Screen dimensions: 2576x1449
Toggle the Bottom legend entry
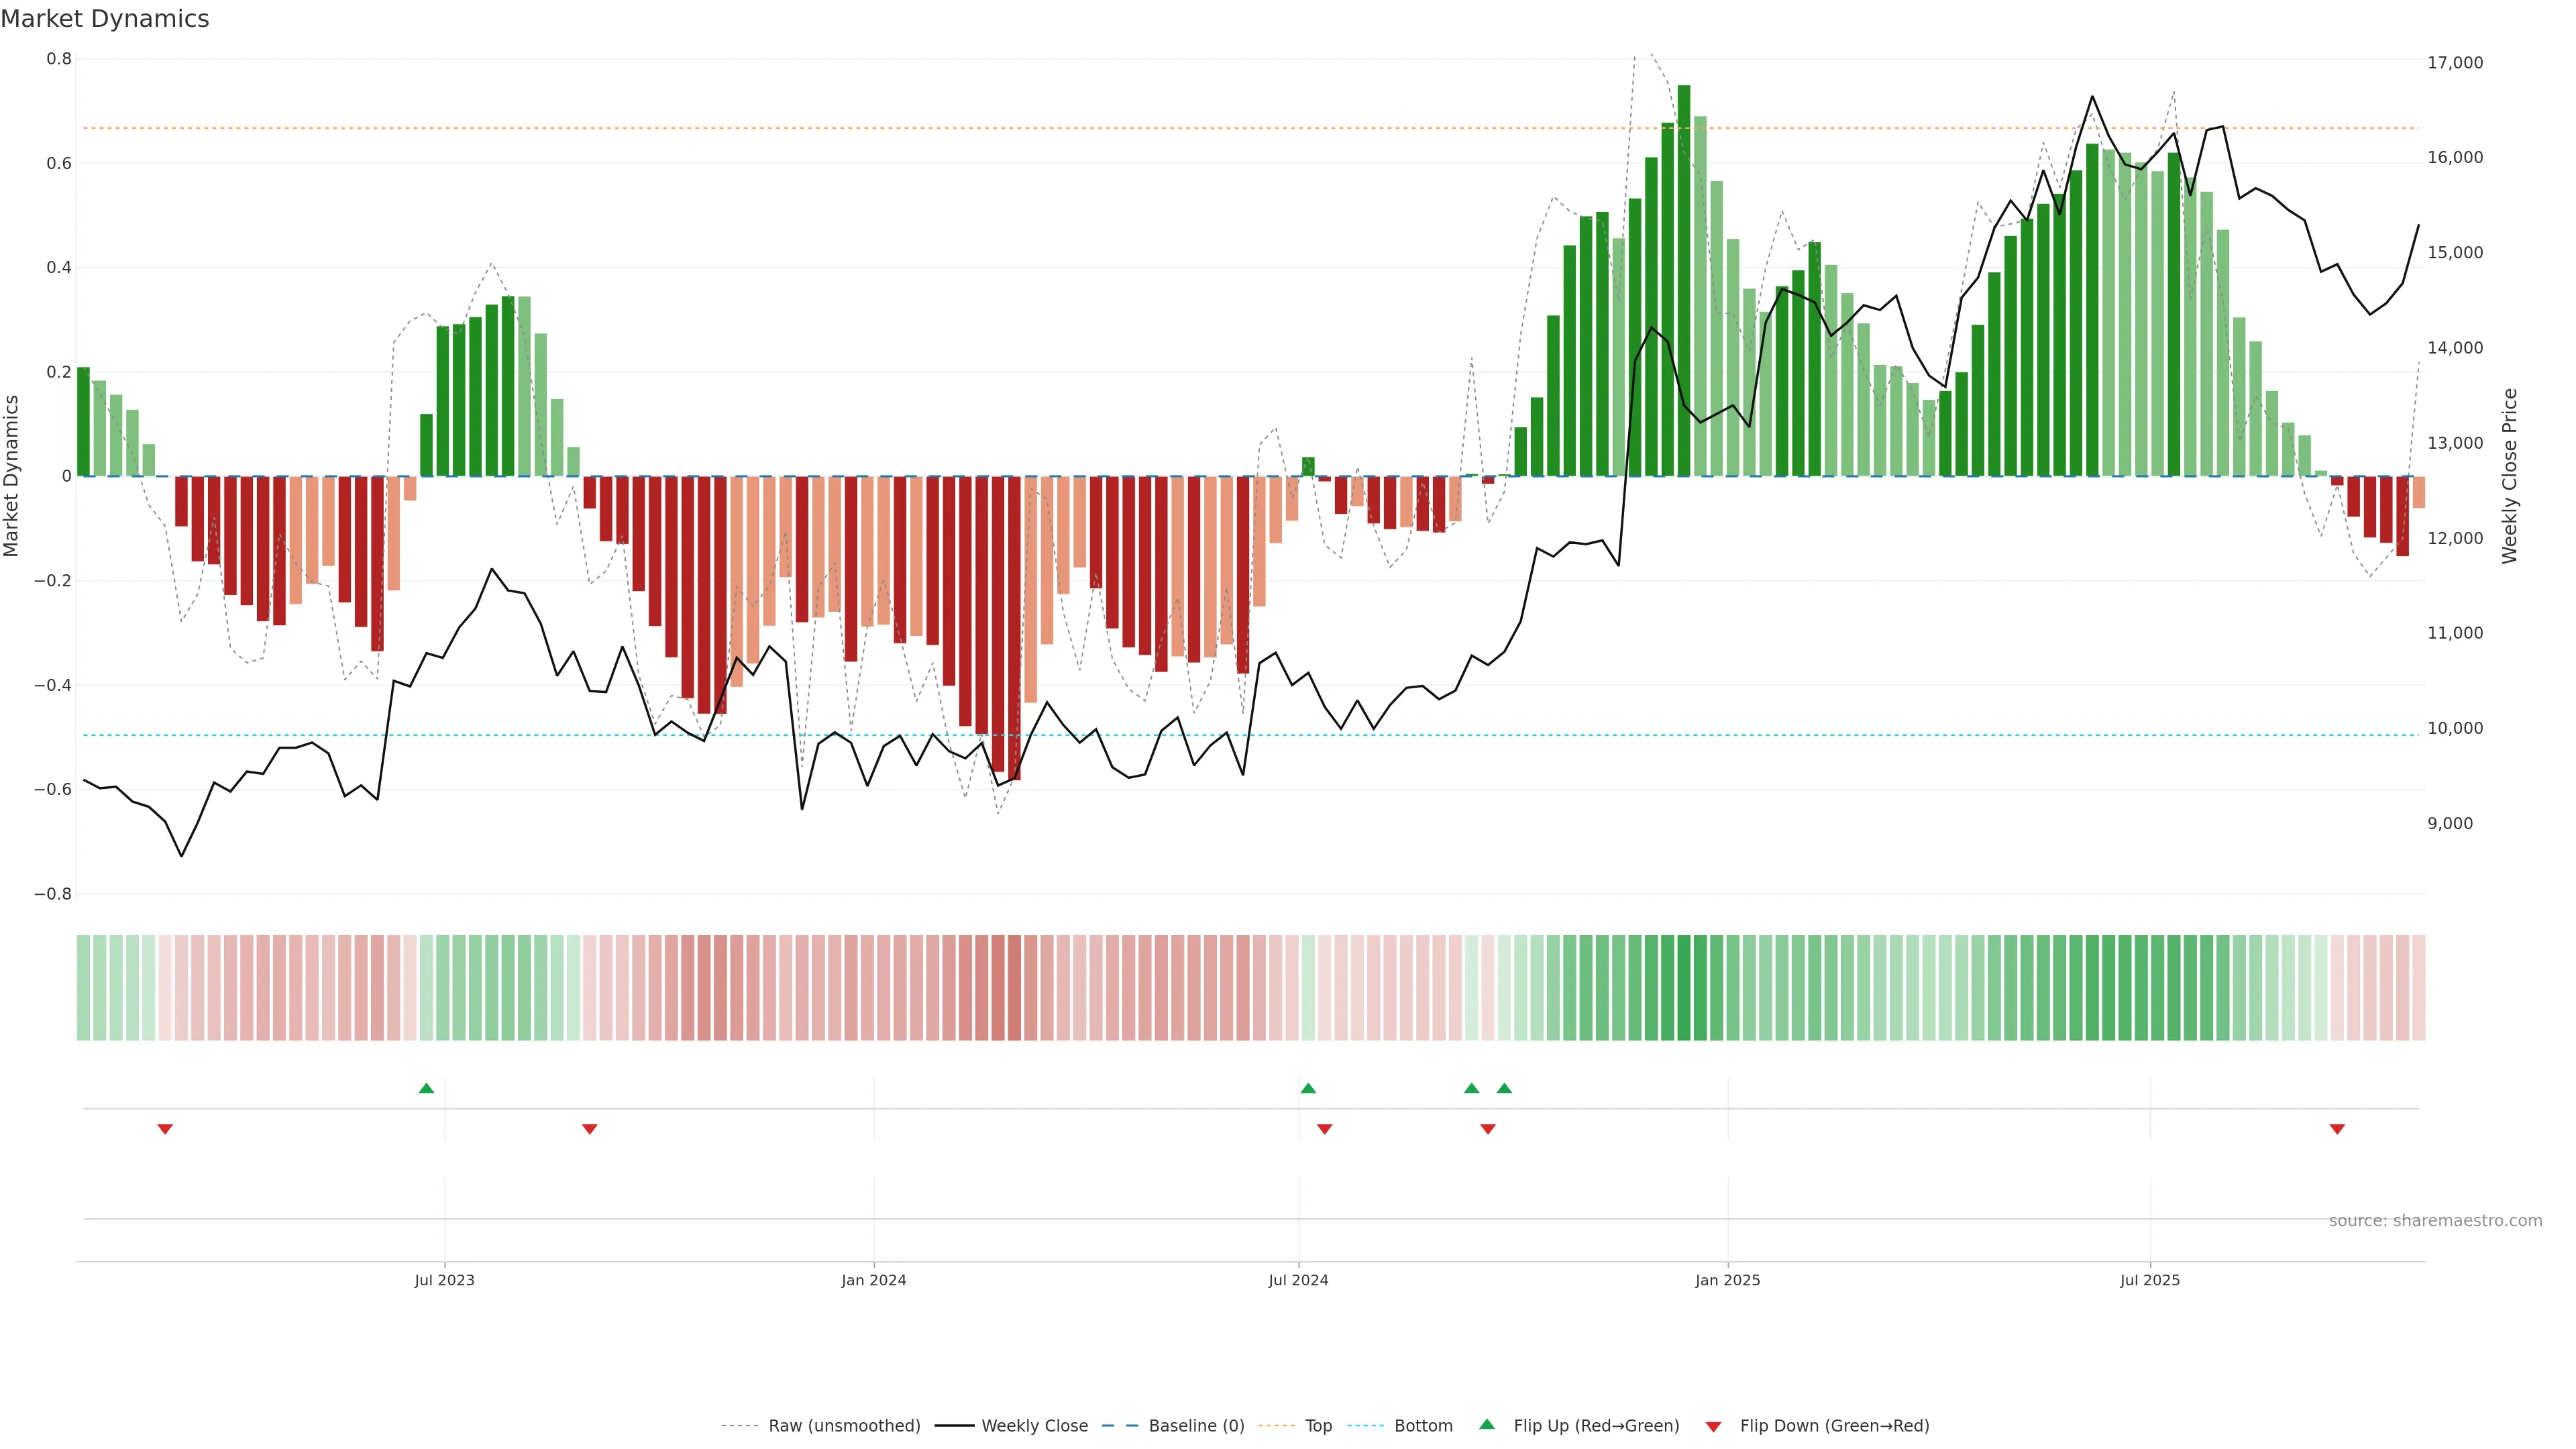click(x=1423, y=1426)
